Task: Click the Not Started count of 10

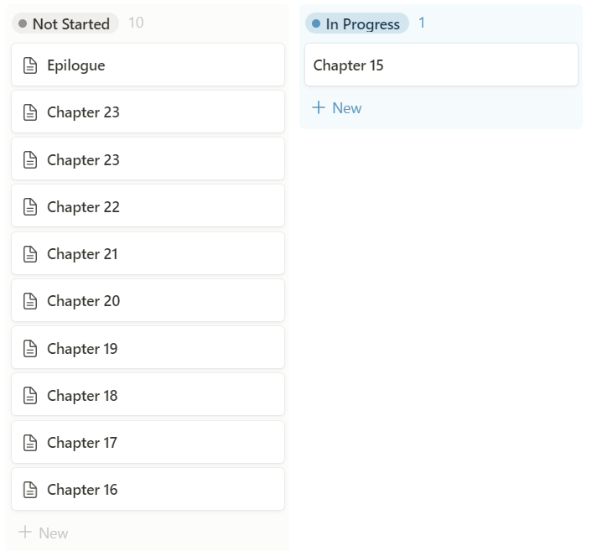Action: [x=136, y=23]
